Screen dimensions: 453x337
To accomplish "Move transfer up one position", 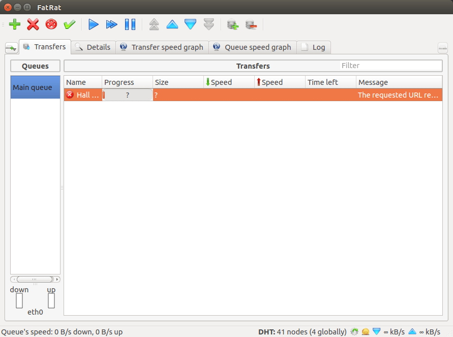I will click(172, 24).
